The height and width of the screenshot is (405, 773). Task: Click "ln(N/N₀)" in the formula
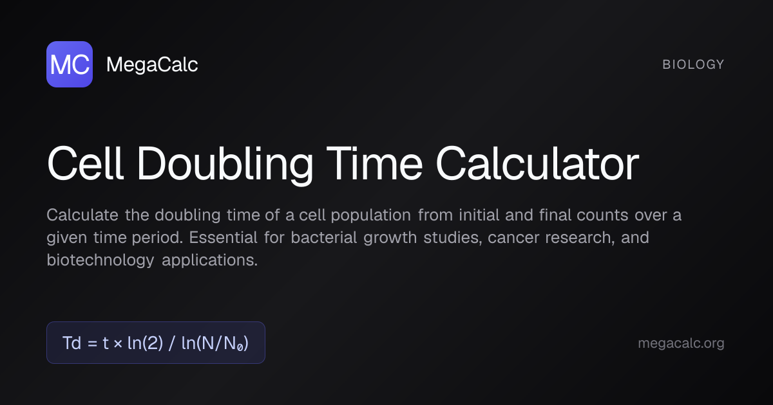click(215, 343)
